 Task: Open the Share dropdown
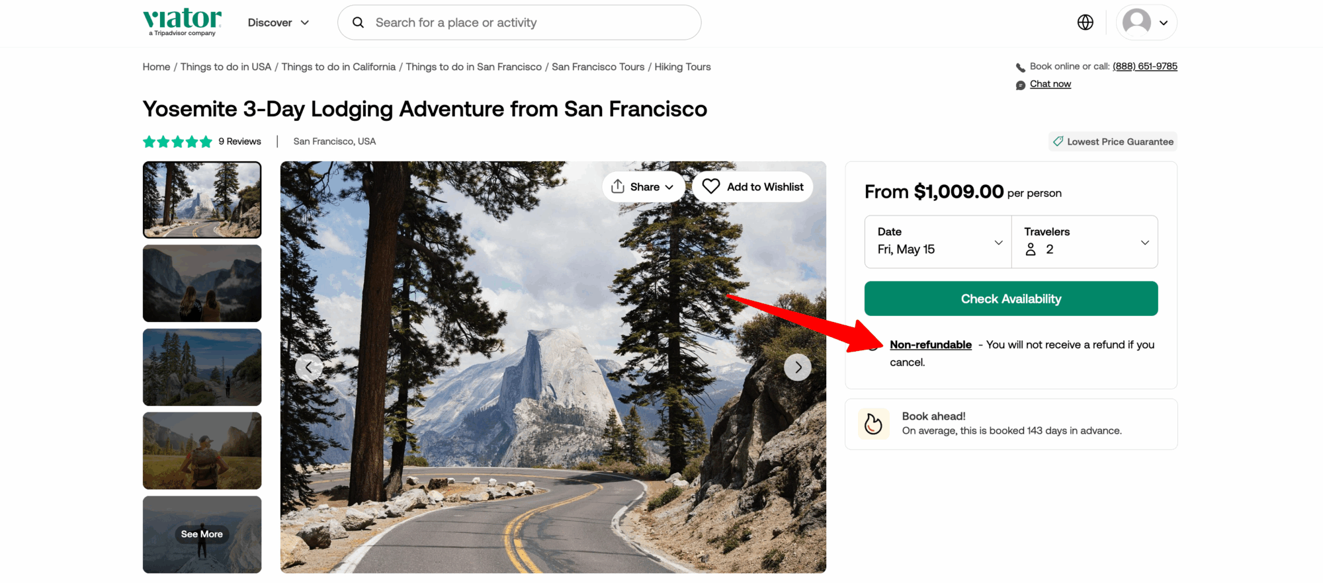point(643,187)
